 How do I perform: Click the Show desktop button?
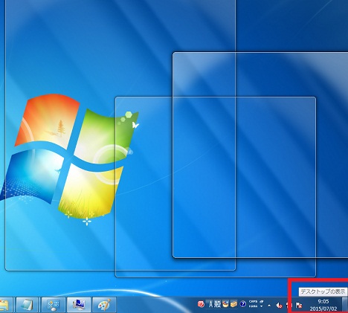tap(345, 305)
